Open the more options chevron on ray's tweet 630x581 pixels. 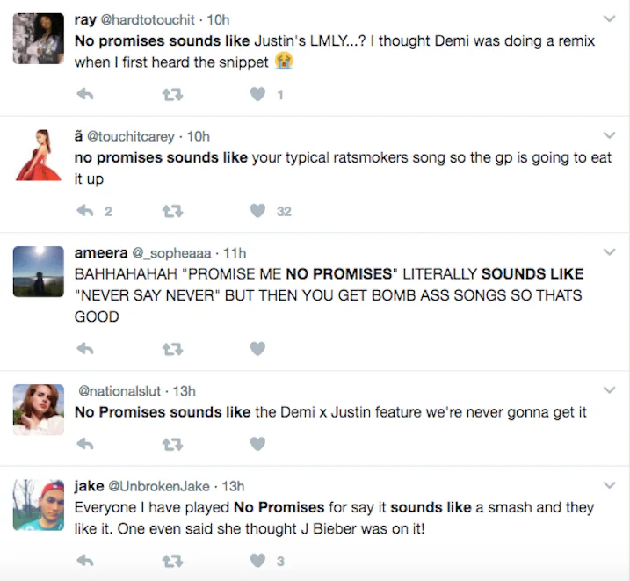pyautogui.click(x=609, y=18)
